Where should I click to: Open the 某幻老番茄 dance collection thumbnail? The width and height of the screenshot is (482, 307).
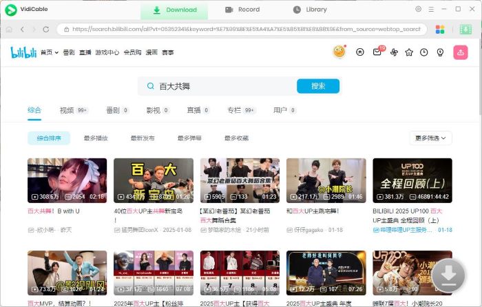[x=240, y=181]
